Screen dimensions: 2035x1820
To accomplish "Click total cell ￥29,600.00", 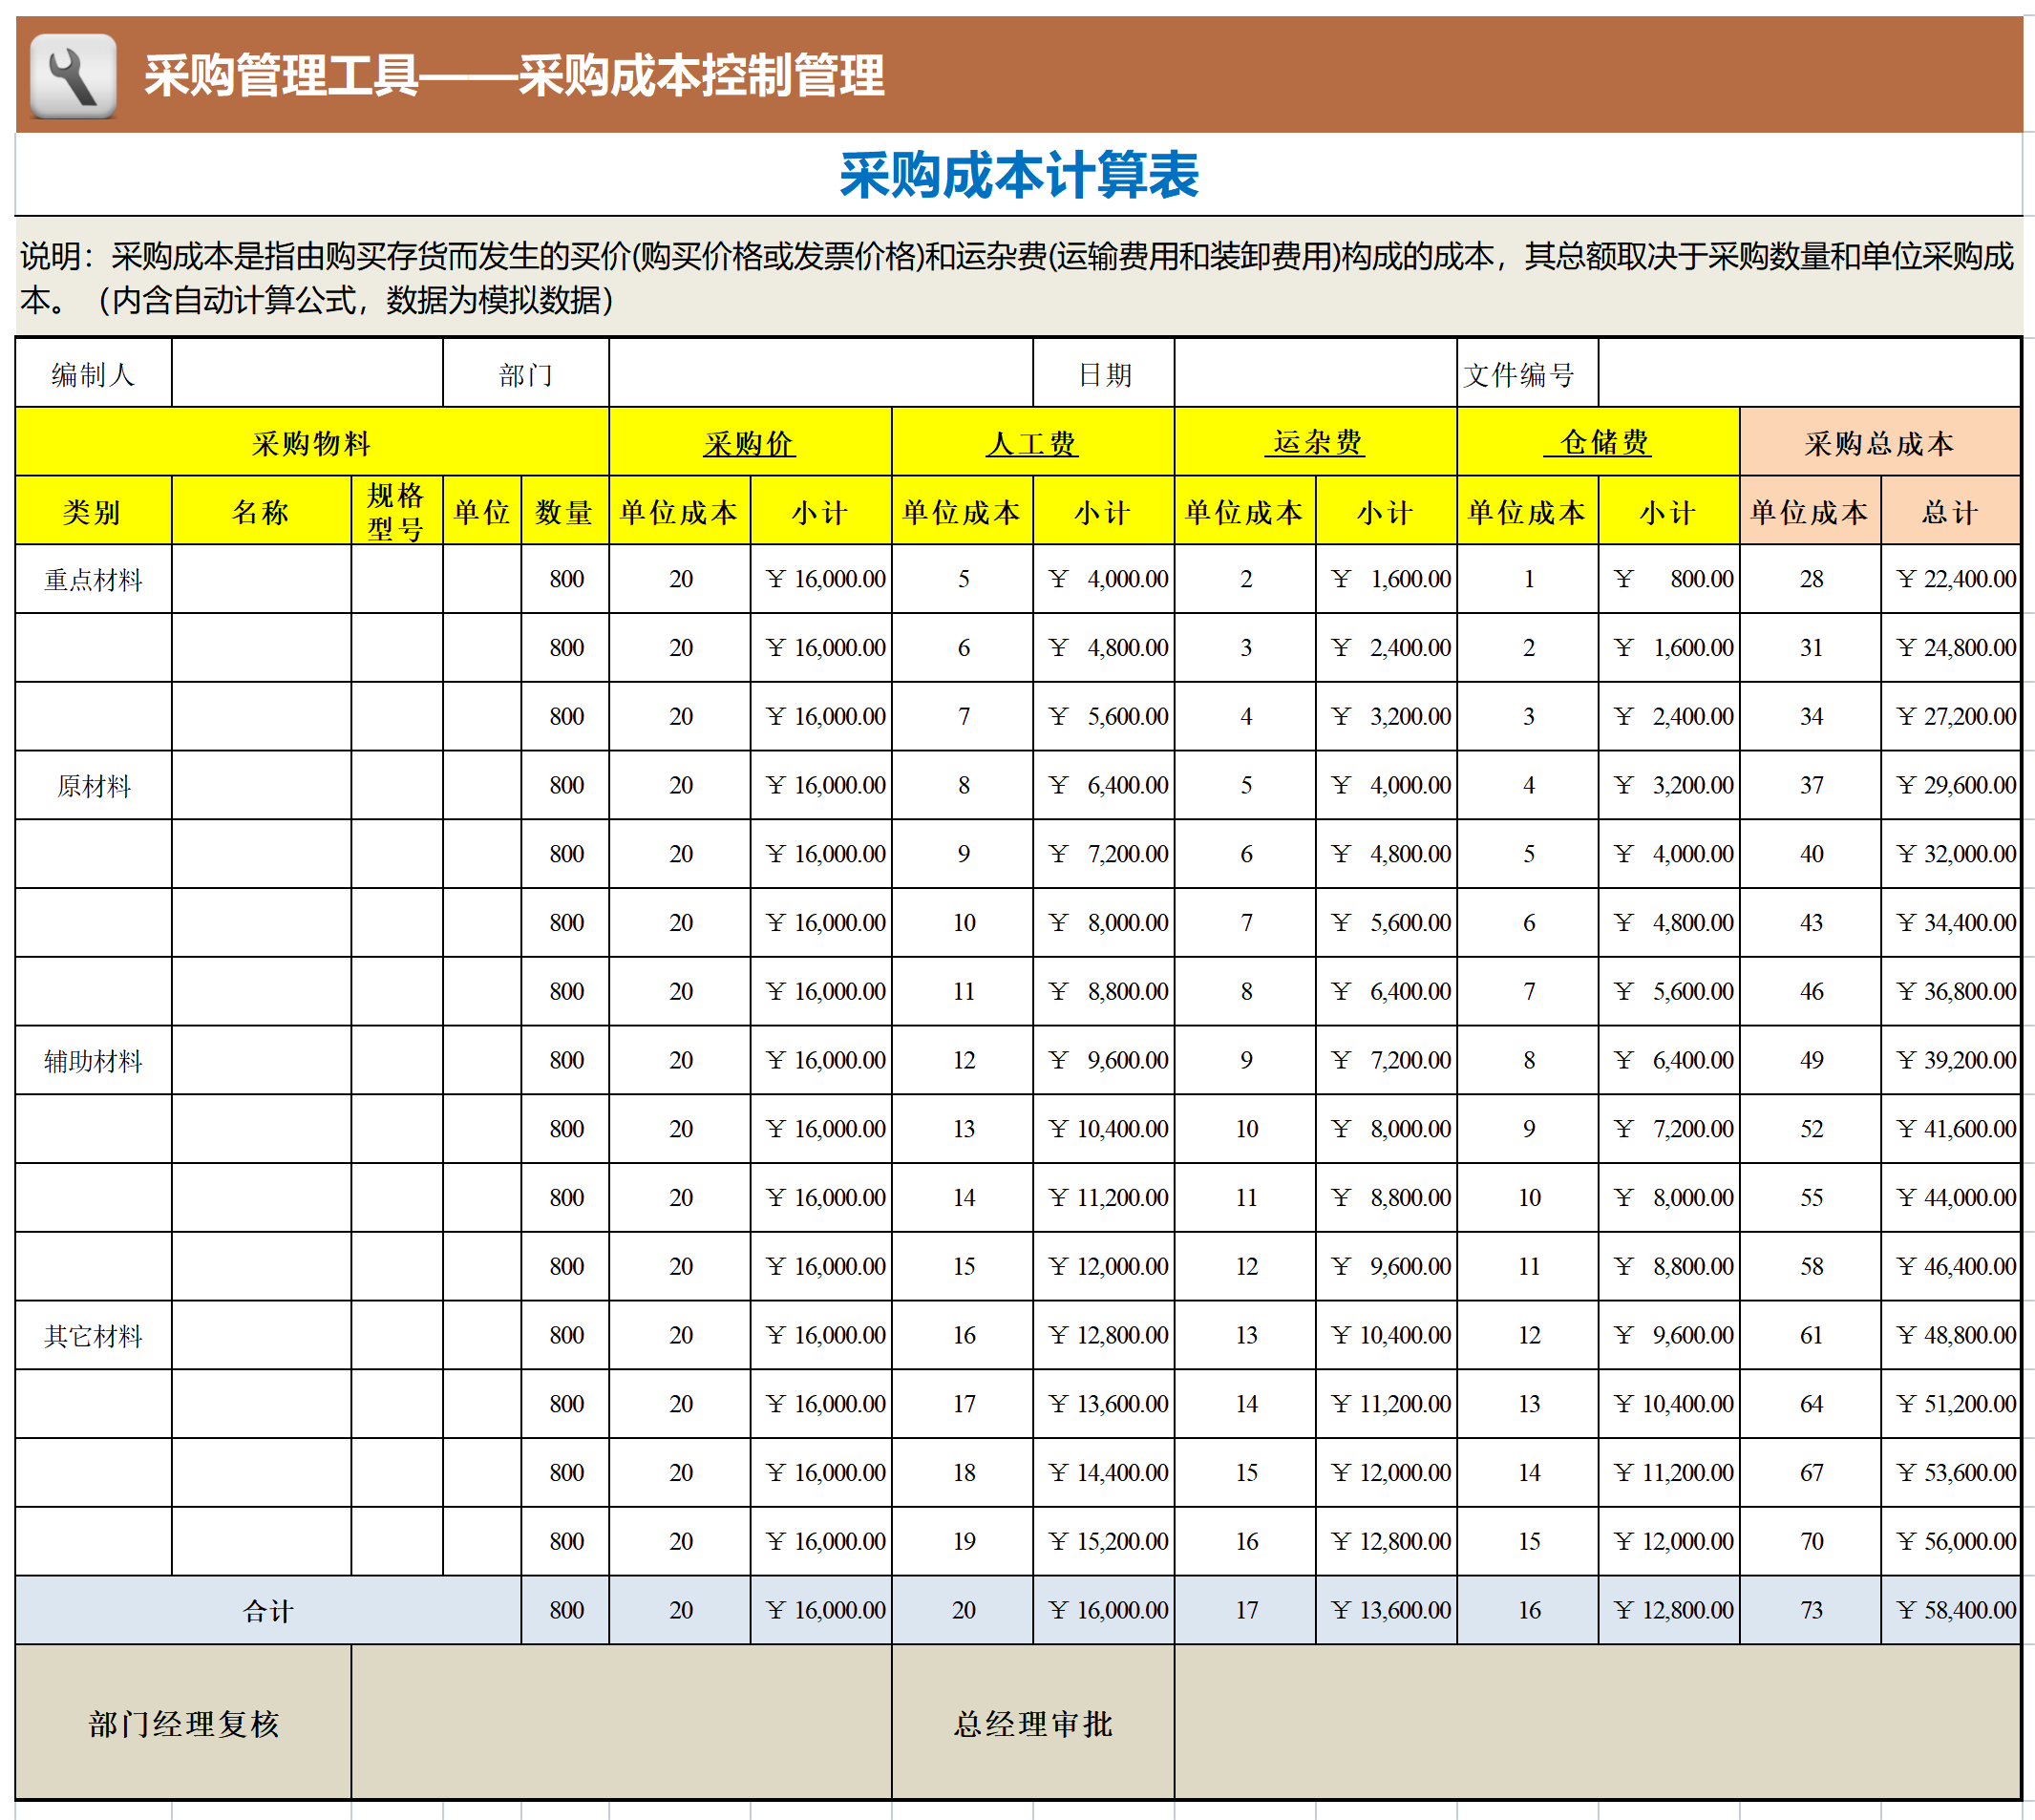I will (1950, 785).
